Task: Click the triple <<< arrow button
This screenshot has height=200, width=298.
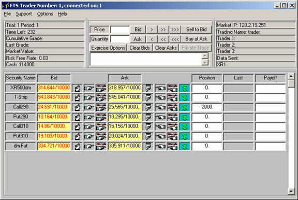Action: point(175,39)
